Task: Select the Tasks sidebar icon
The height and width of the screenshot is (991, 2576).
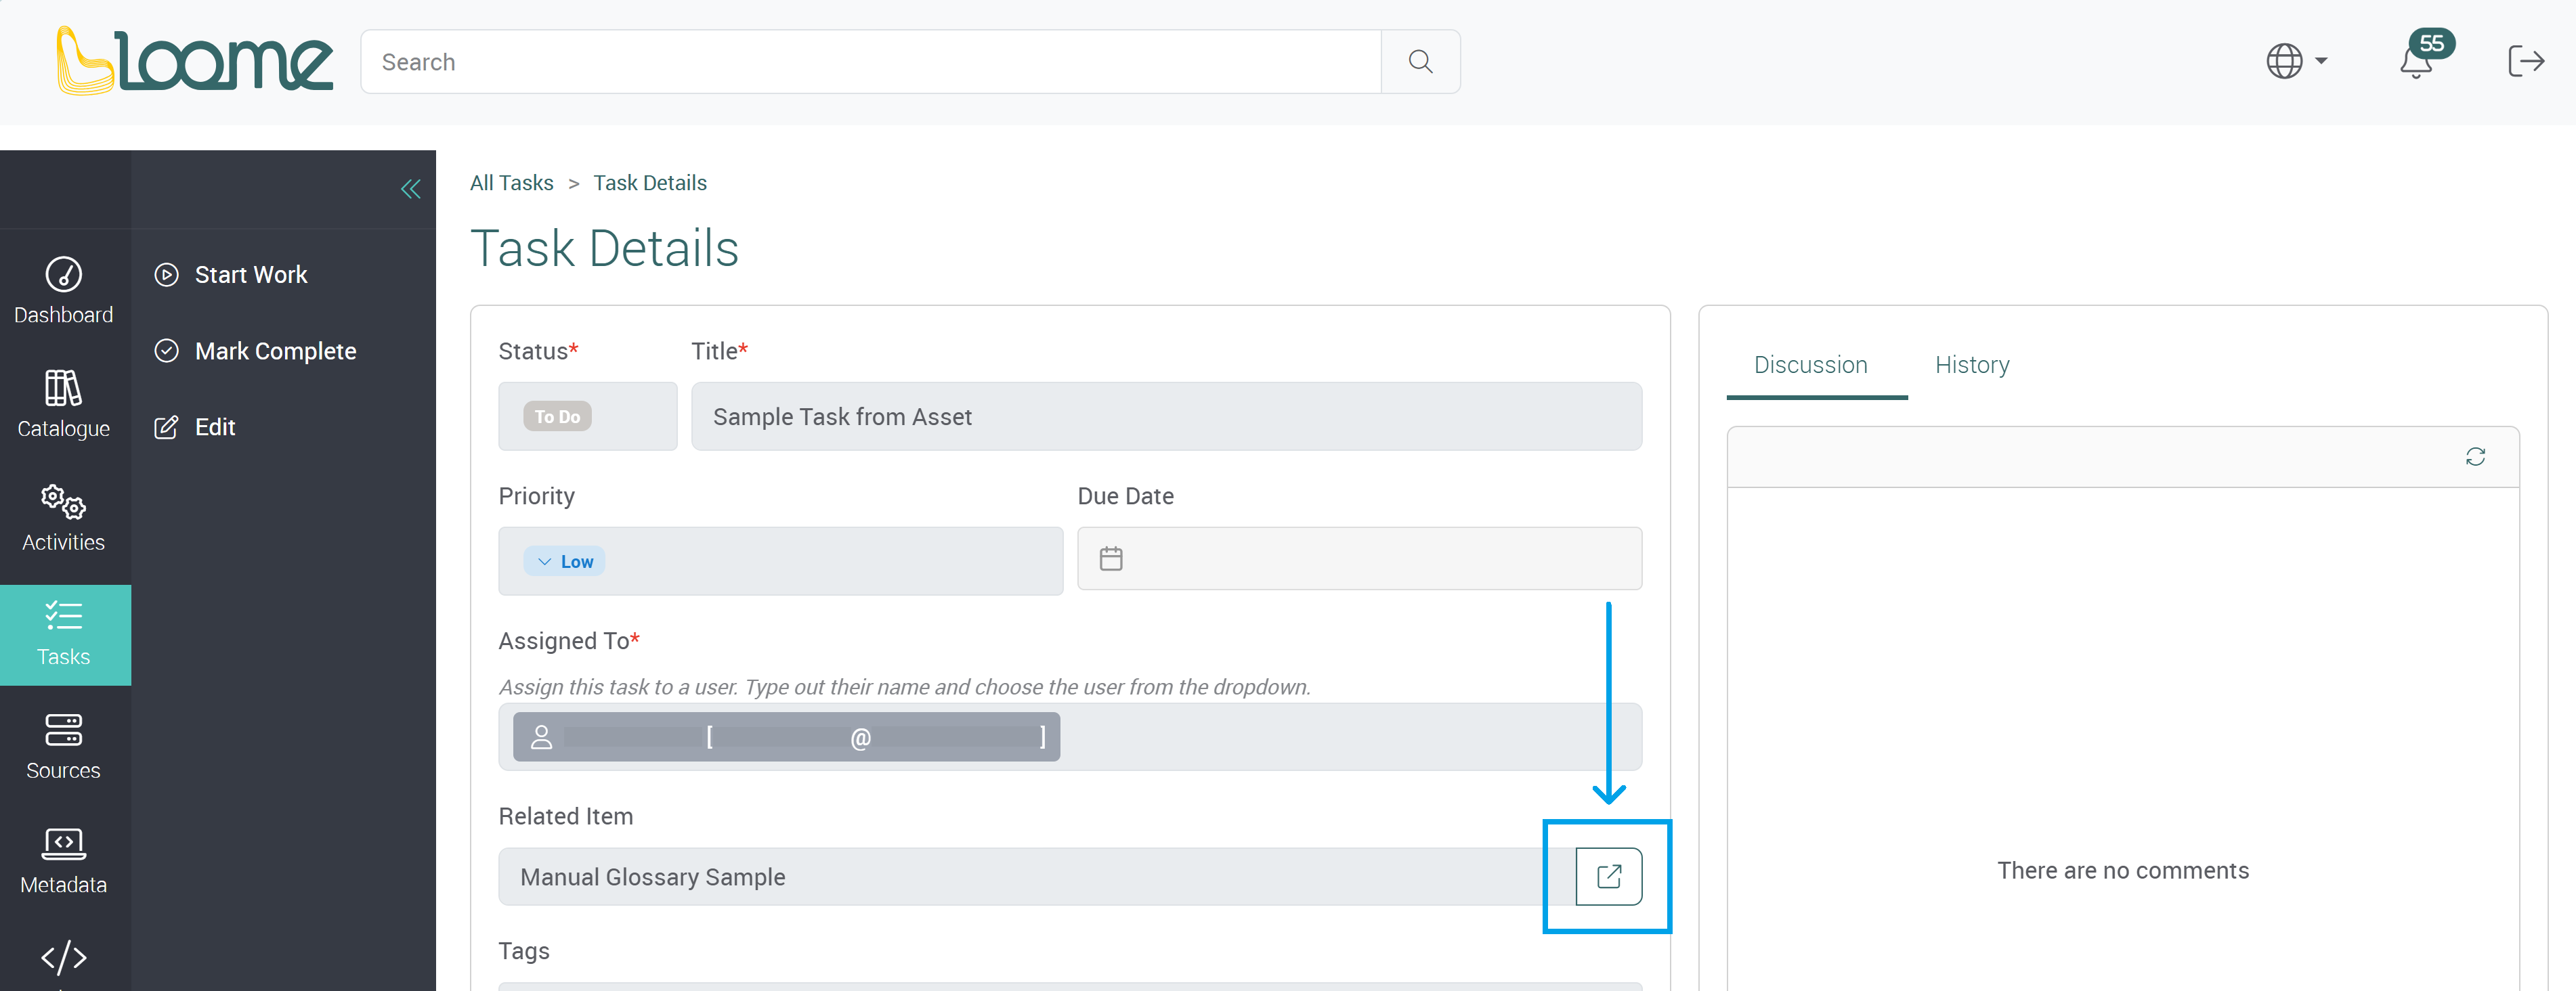Action: coord(63,632)
